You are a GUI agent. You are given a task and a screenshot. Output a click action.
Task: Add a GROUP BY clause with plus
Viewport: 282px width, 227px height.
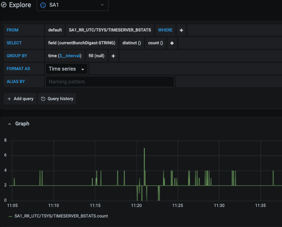coord(113,56)
